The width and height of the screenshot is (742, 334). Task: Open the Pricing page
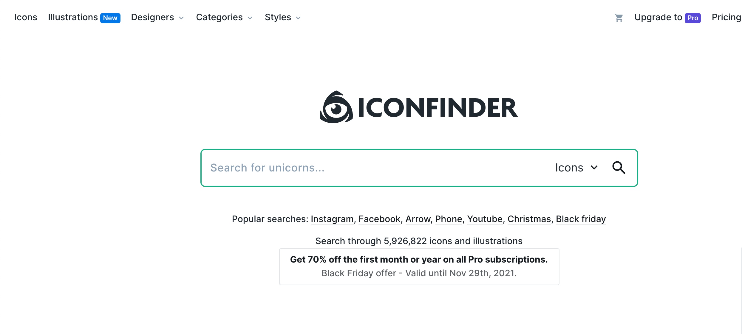pyautogui.click(x=726, y=18)
